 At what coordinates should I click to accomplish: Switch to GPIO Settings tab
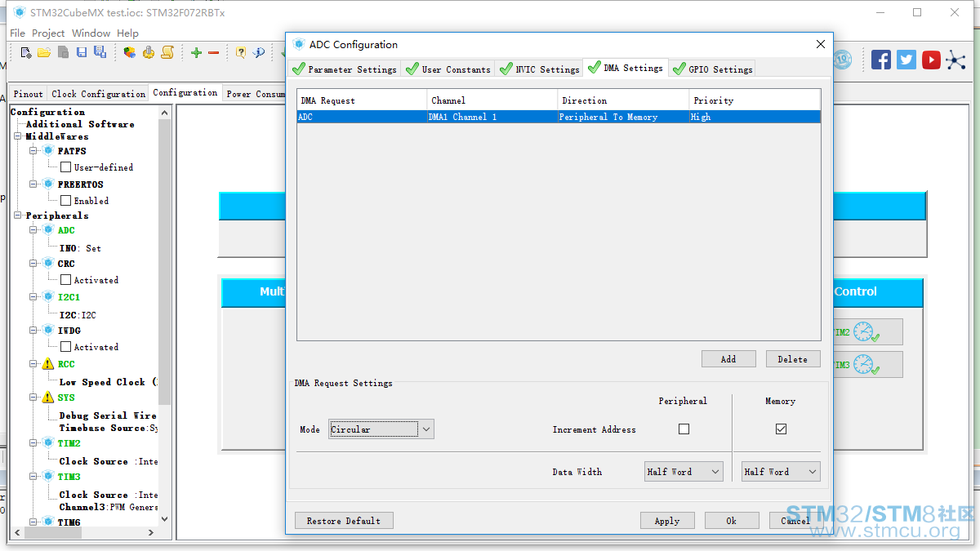point(712,69)
